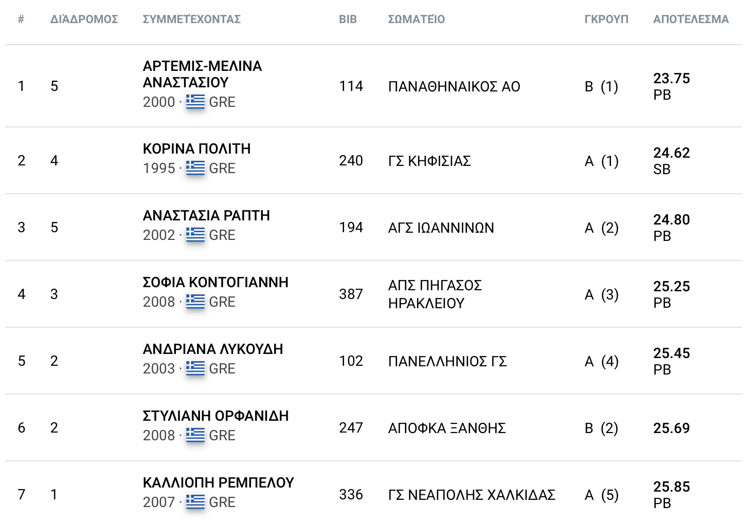Click club name ΑΓΣ ΙΩΑΝΝΙΝΩΝ
754x524 pixels.
(x=441, y=228)
